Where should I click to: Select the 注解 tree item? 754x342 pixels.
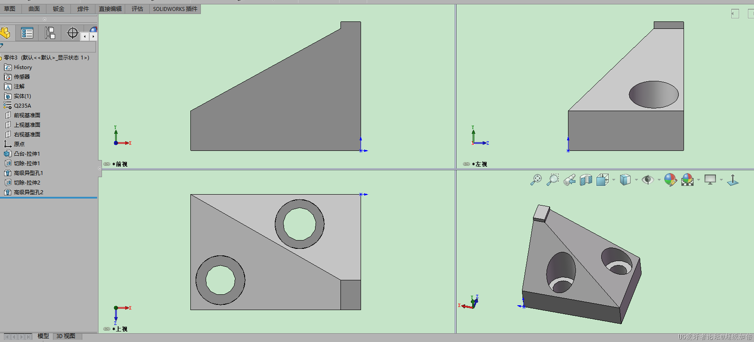point(14,87)
